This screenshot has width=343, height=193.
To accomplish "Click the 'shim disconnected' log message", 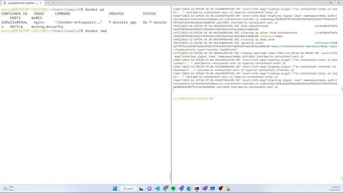I will coord(254,26).
